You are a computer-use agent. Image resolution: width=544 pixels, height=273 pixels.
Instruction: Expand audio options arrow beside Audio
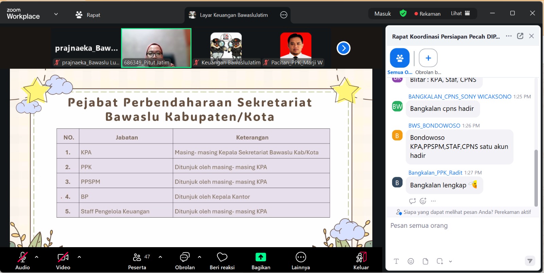point(37,257)
